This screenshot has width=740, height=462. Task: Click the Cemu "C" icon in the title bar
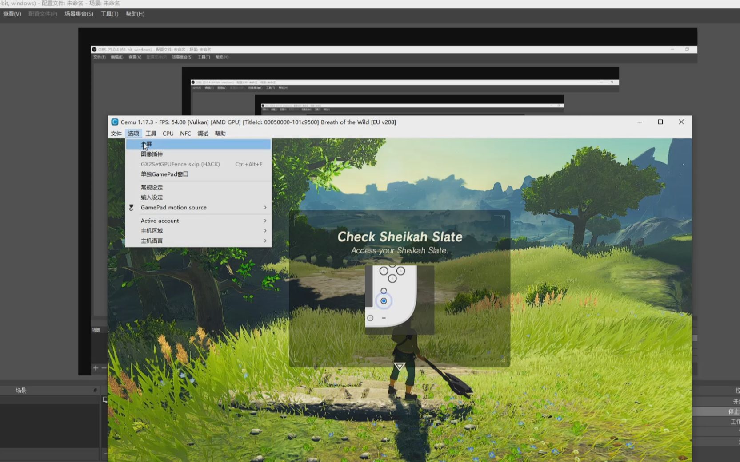114,122
